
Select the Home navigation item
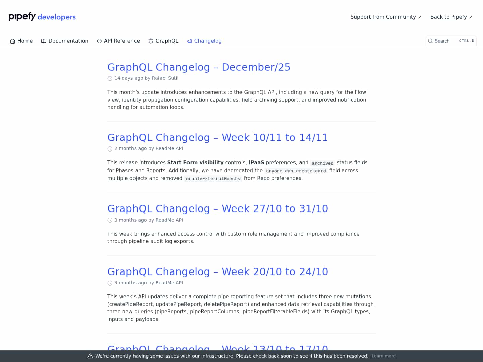click(x=25, y=41)
